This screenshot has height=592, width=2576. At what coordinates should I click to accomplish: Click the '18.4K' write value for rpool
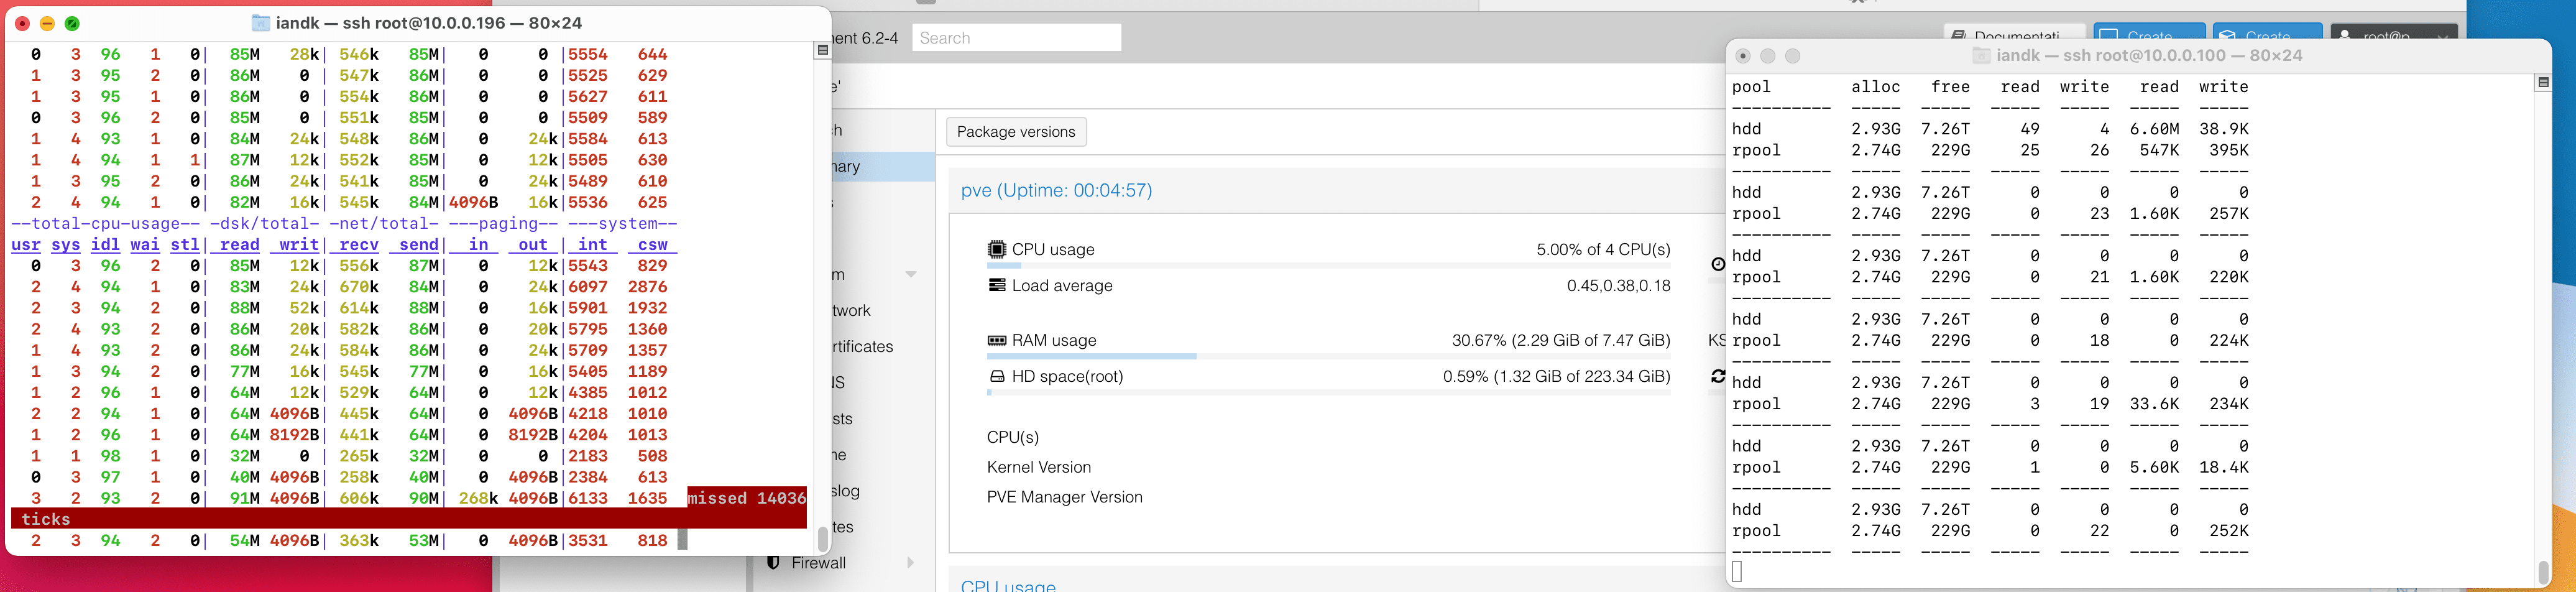[2224, 467]
